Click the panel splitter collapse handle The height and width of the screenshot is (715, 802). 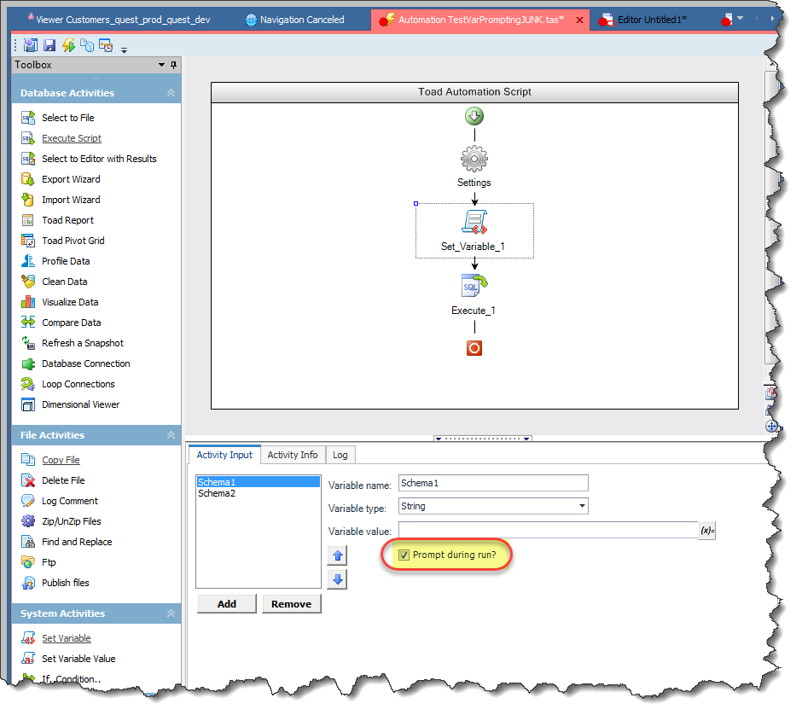[x=482, y=439]
